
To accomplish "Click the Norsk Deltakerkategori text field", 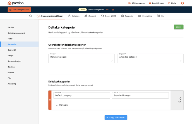I will [81, 58].
